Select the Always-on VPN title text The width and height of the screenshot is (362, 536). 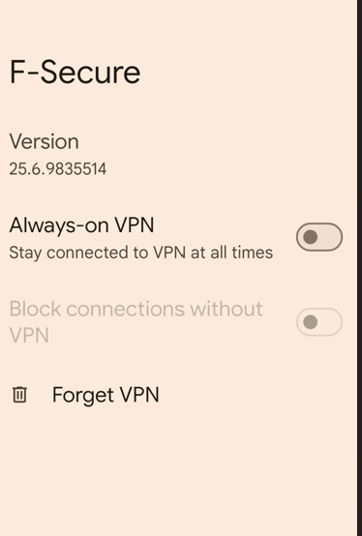click(x=81, y=224)
